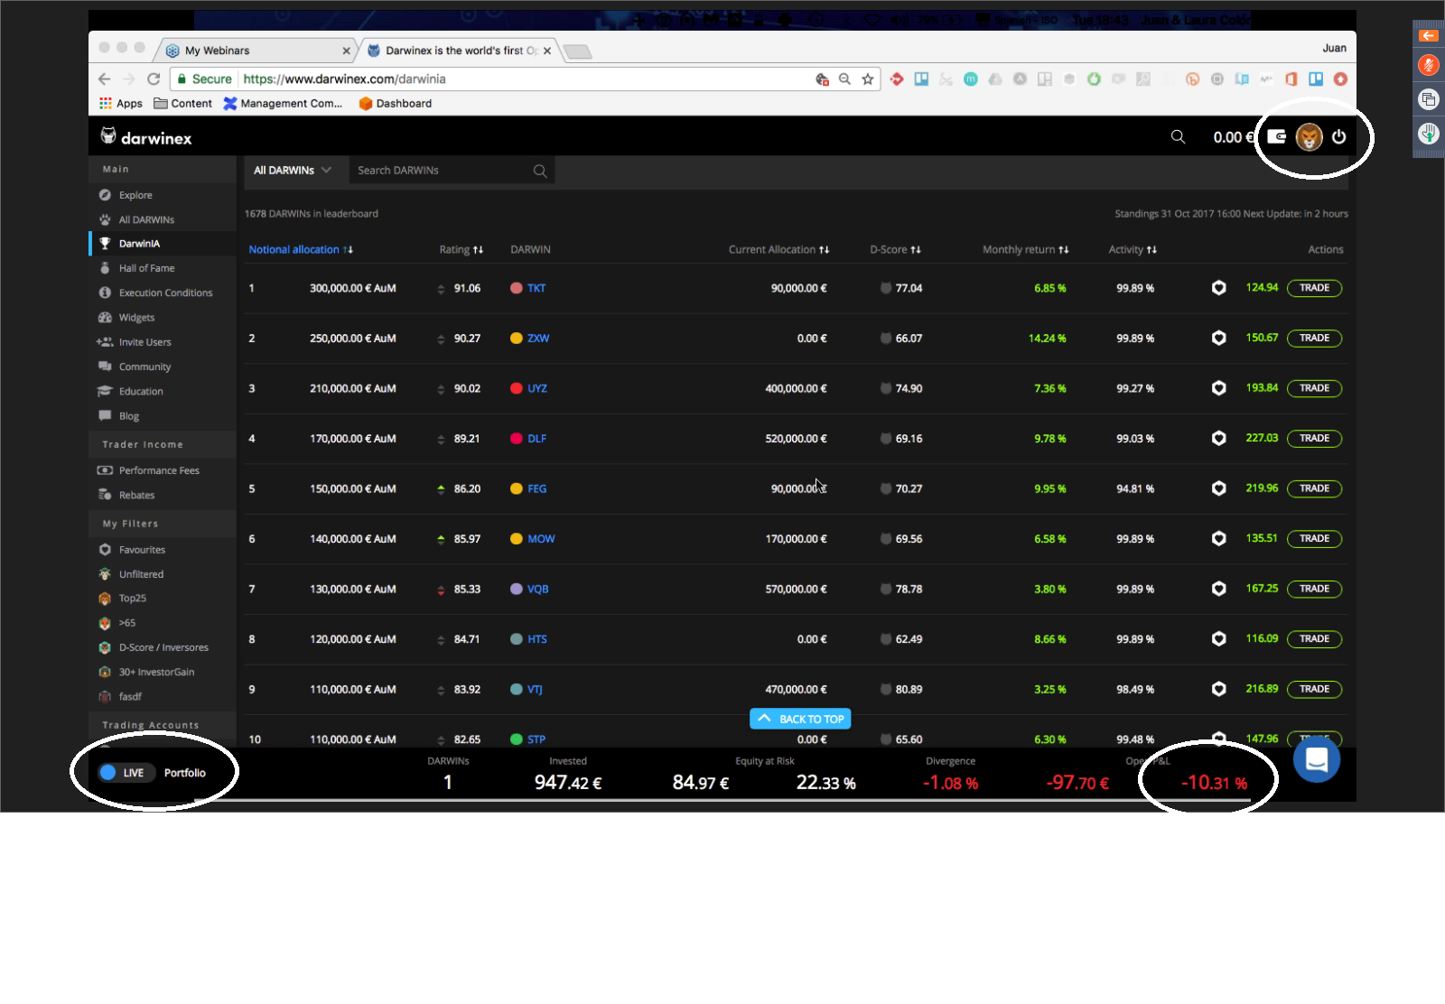Click the Top25 filter icon
Image resolution: width=1445 pixels, height=1004 pixels.
coord(105,599)
